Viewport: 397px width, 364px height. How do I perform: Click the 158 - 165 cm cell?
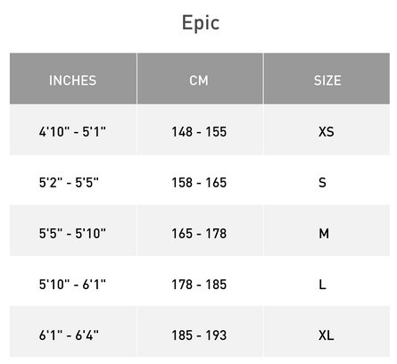[200, 180]
